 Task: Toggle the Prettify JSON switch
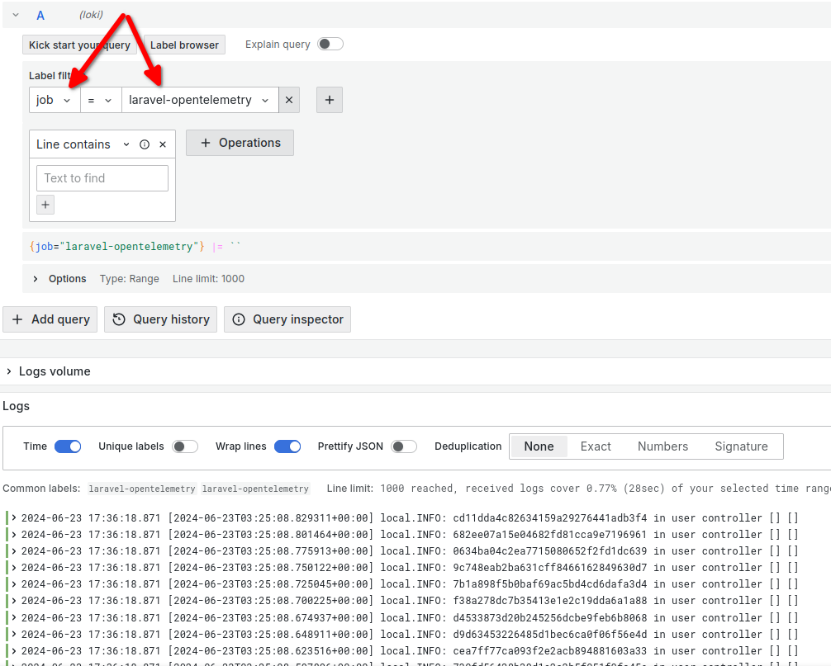click(404, 446)
